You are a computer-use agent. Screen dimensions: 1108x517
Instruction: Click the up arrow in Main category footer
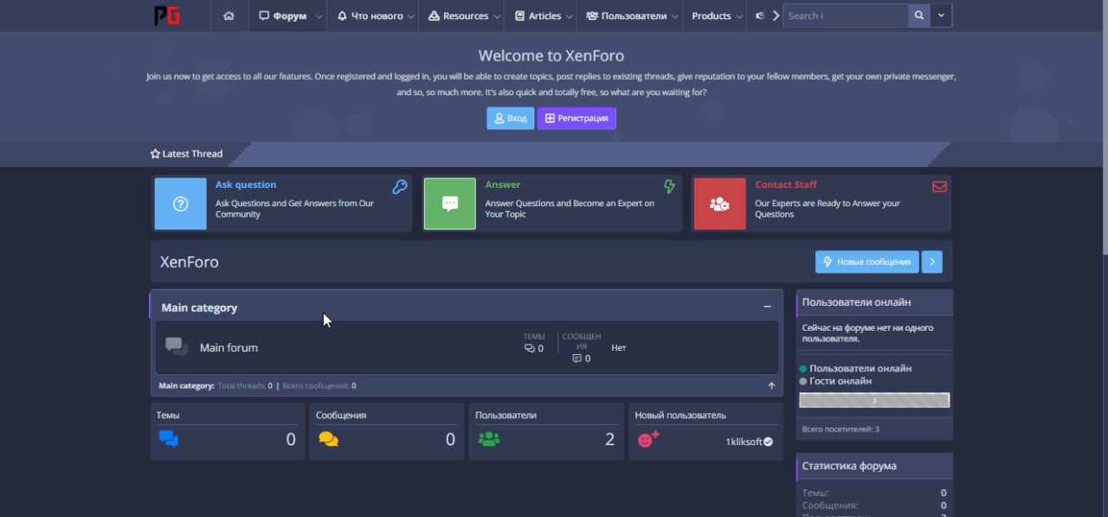point(771,386)
